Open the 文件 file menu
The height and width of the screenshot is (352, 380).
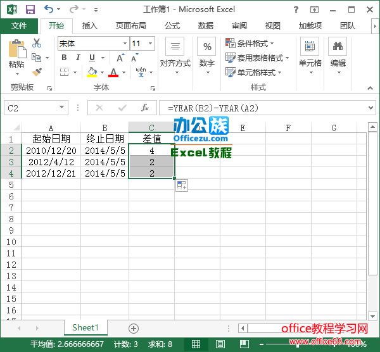coord(19,26)
